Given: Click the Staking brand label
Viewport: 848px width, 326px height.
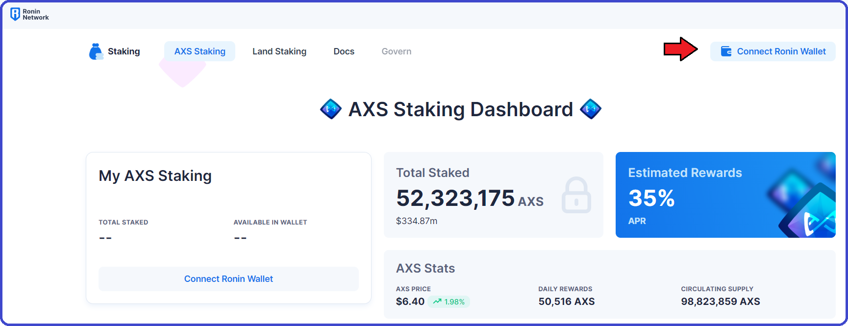Looking at the screenshot, I should [124, 51].
